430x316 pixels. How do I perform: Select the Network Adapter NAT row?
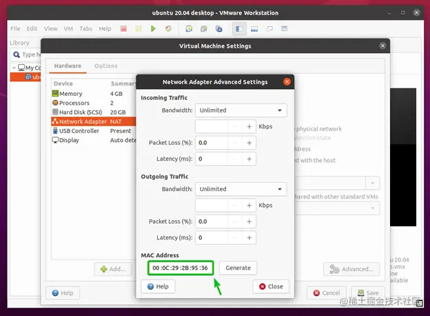(93, 121)
